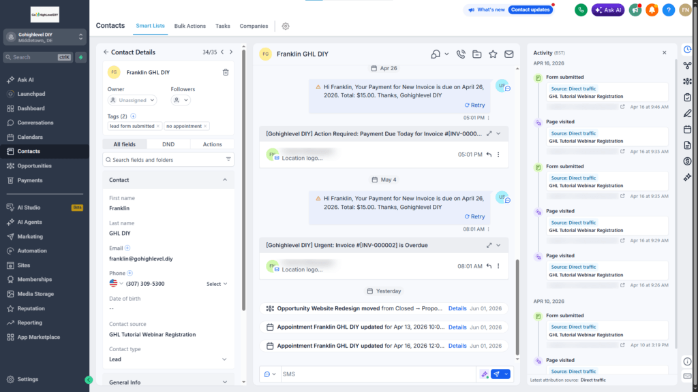This screenshot has width=698, height=392.
Task: Open the Contact type Lead dropdown
Action: coord(168,359)
